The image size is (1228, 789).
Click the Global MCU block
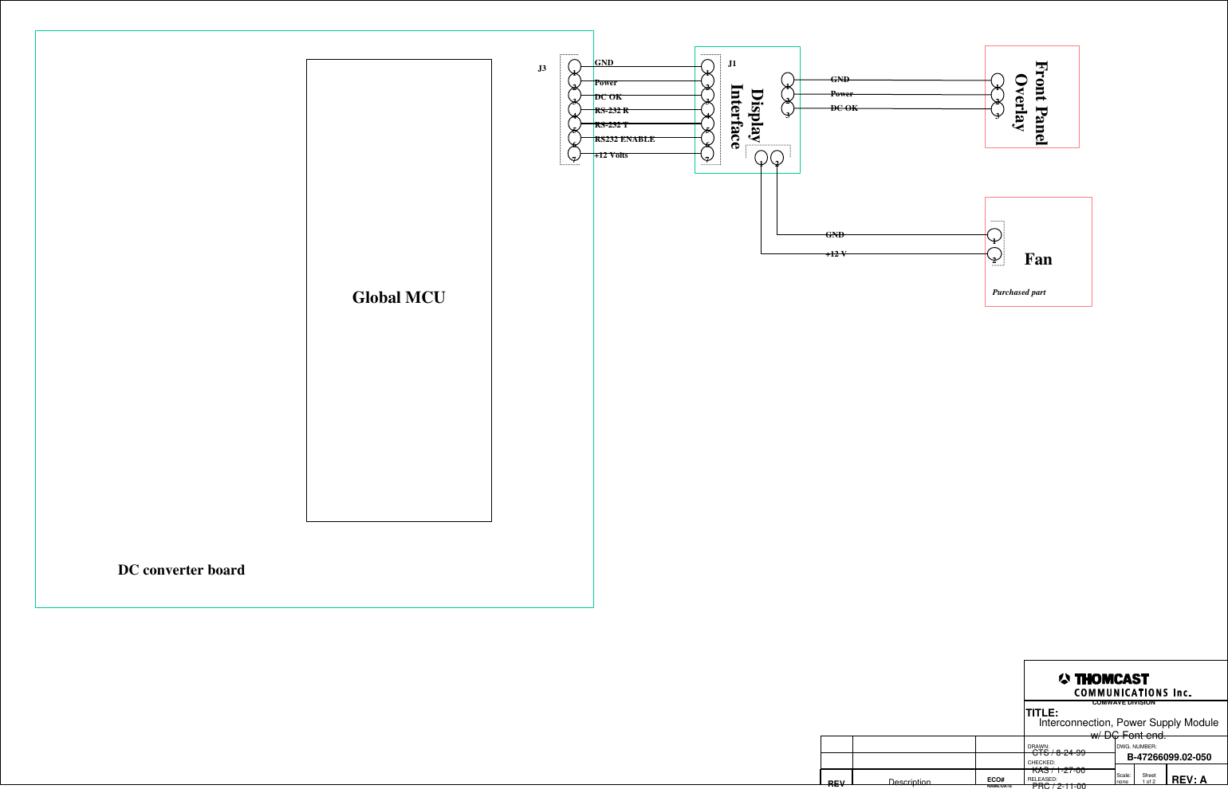(399, 296)
